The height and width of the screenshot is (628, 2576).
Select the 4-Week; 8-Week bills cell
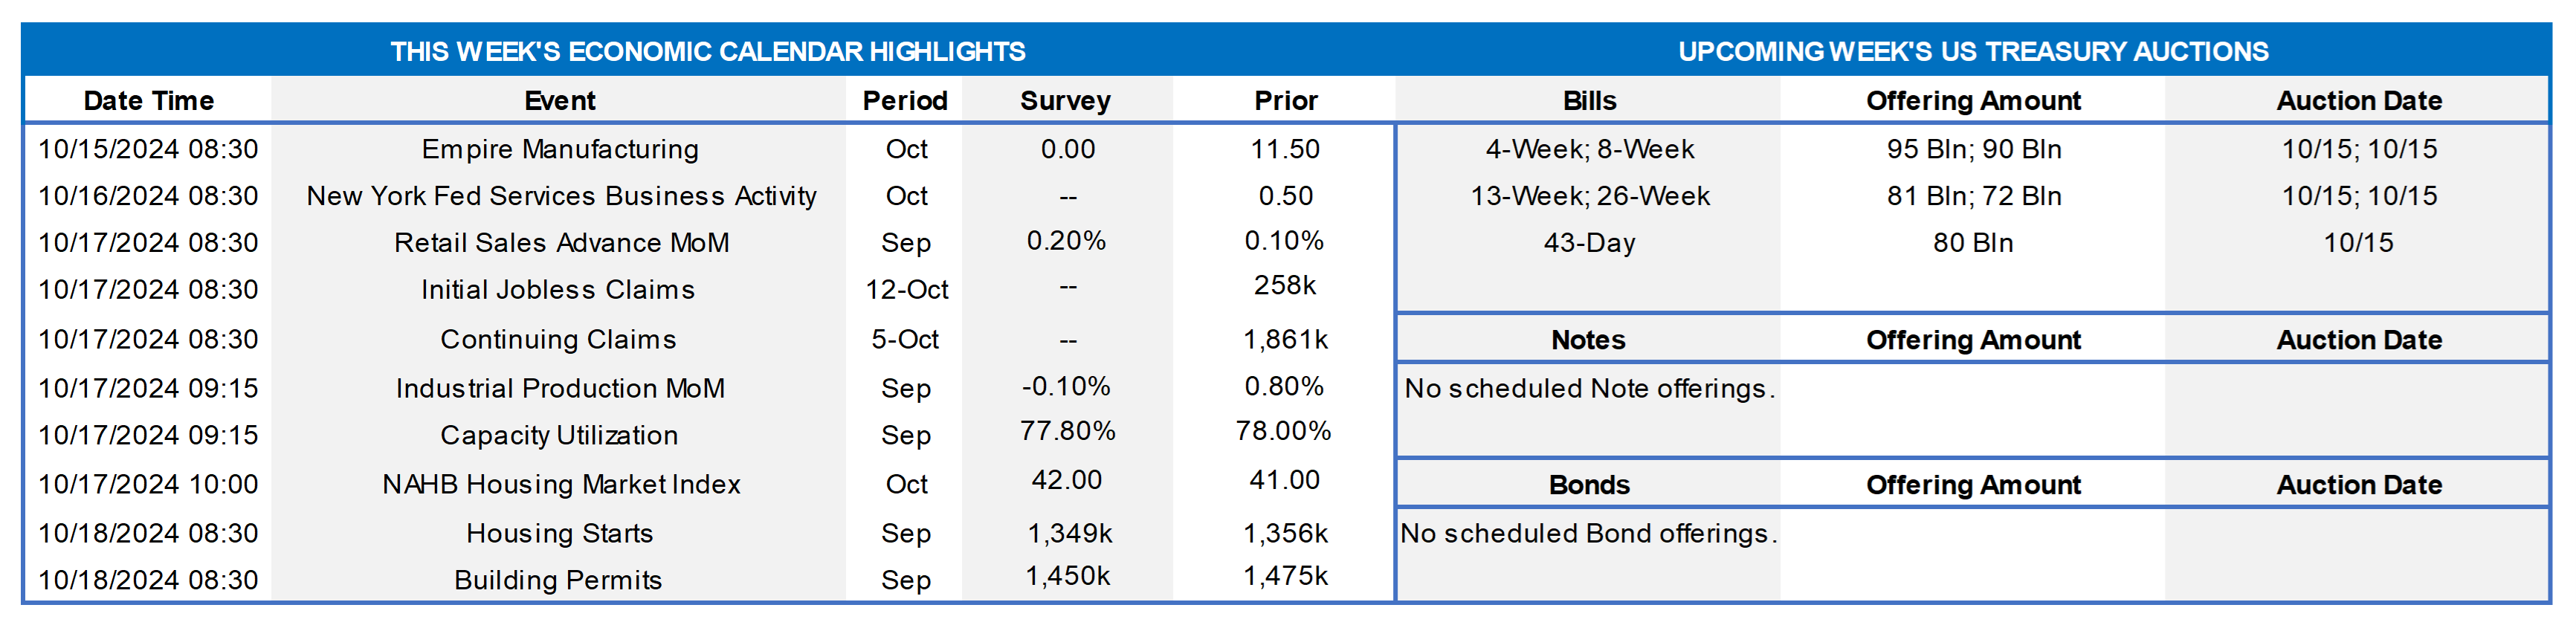click(1589, 149)
